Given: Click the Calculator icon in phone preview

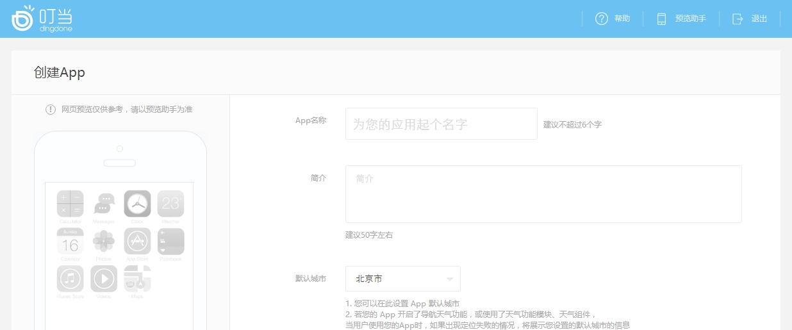Looking at the screenshot, I should [x=70, y=204].
